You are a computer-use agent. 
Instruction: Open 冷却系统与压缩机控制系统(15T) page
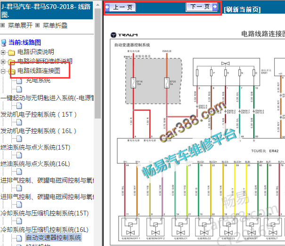point(45,213)
